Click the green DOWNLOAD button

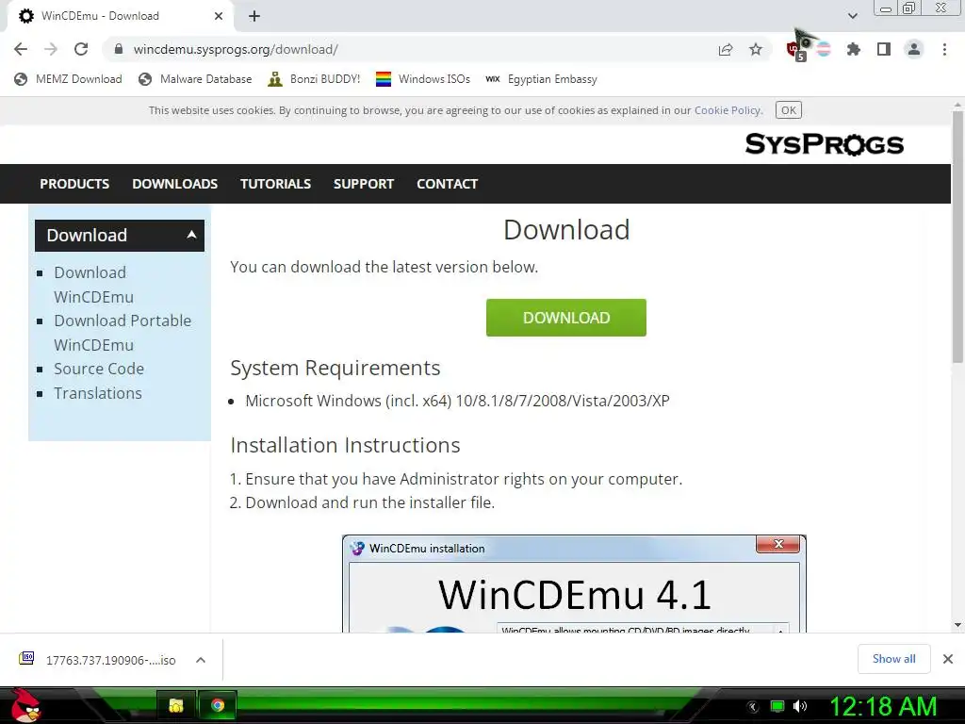pos(566,318)
